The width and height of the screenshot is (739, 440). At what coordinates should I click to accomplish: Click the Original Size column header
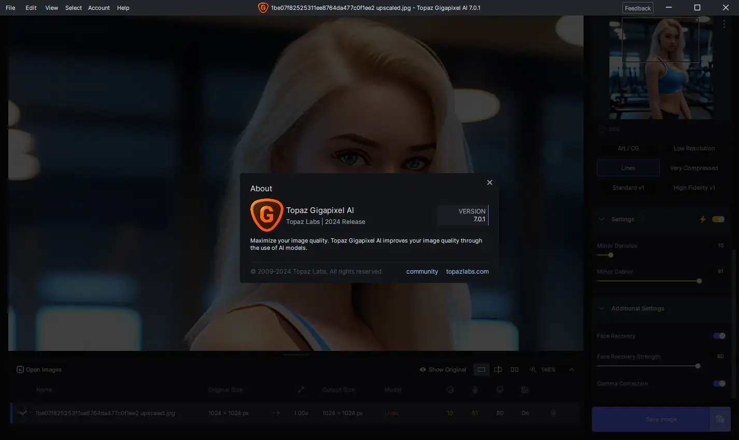click(225, 390)
